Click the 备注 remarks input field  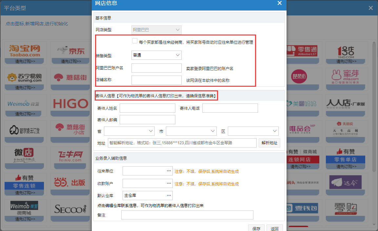click(187, 215)
